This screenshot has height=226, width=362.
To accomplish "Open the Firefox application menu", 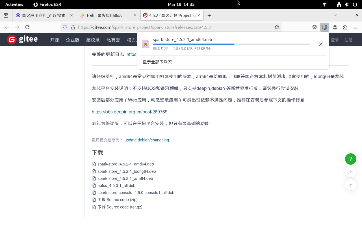I will tap(355, 27).
